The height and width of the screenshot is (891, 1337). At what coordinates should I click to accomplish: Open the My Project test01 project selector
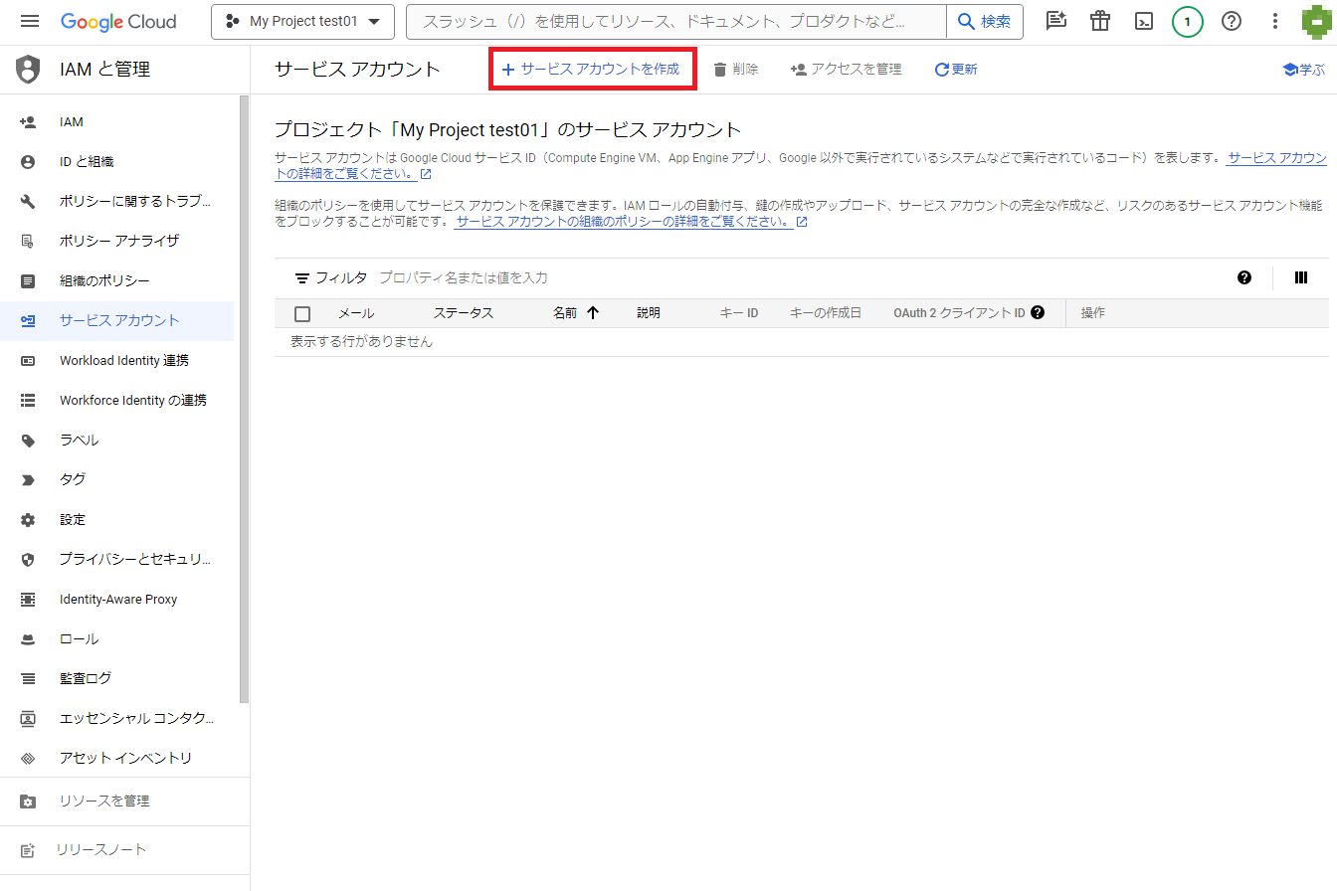click(302, 22)
